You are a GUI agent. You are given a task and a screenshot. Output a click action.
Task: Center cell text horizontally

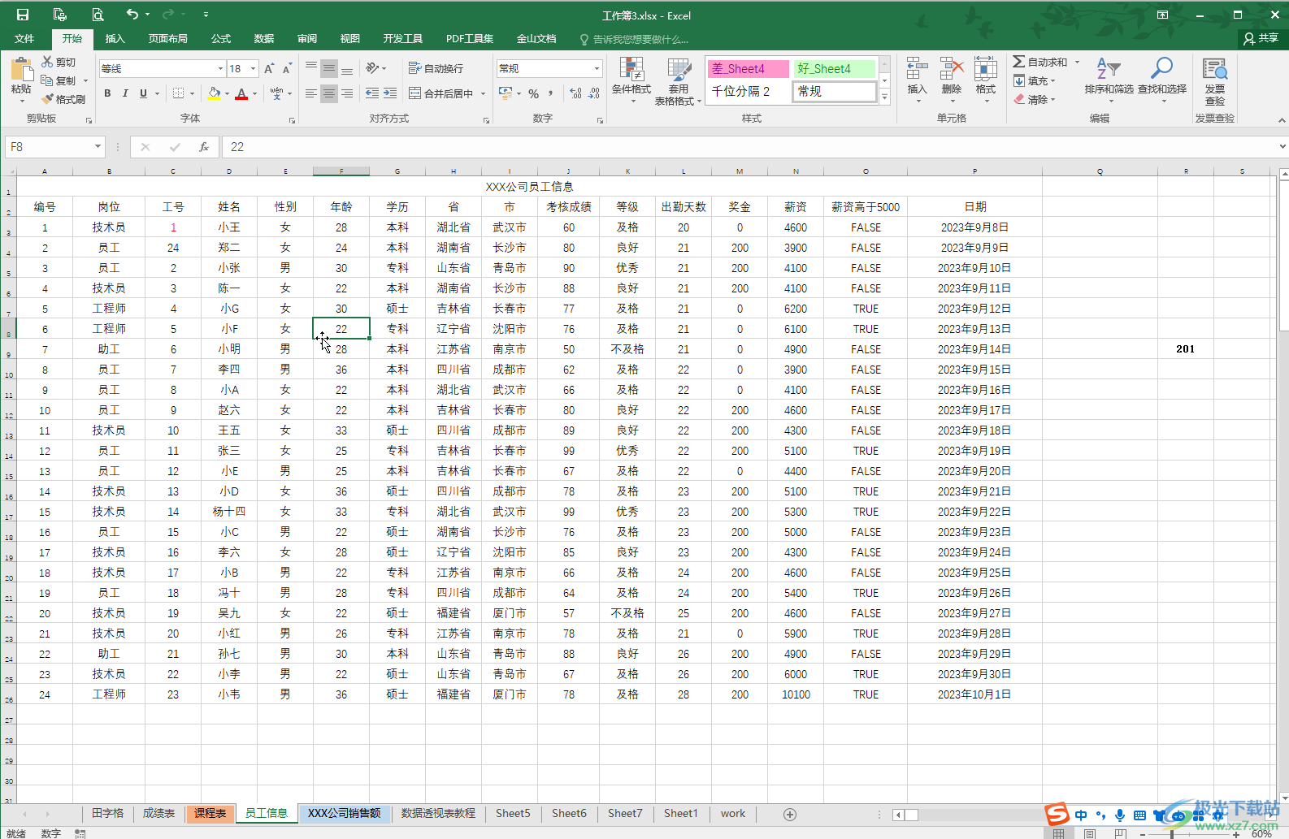click(329, 93)
